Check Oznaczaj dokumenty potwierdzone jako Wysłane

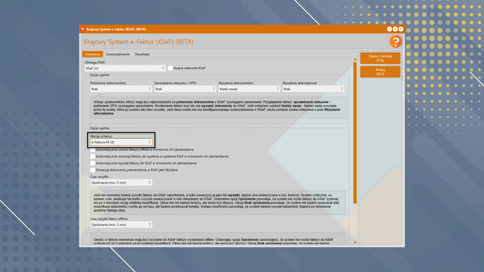tap(93, 170)
